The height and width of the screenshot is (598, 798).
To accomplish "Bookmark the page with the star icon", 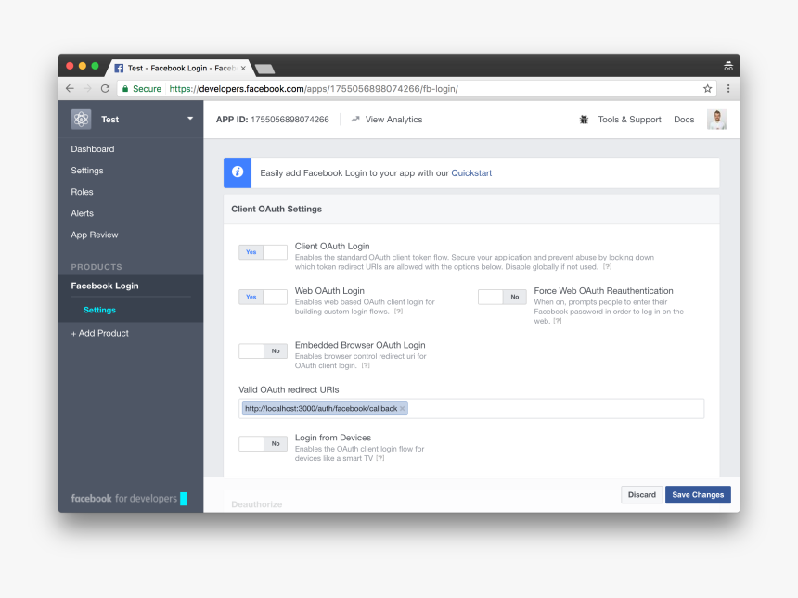I will click(x=707, y=88).
